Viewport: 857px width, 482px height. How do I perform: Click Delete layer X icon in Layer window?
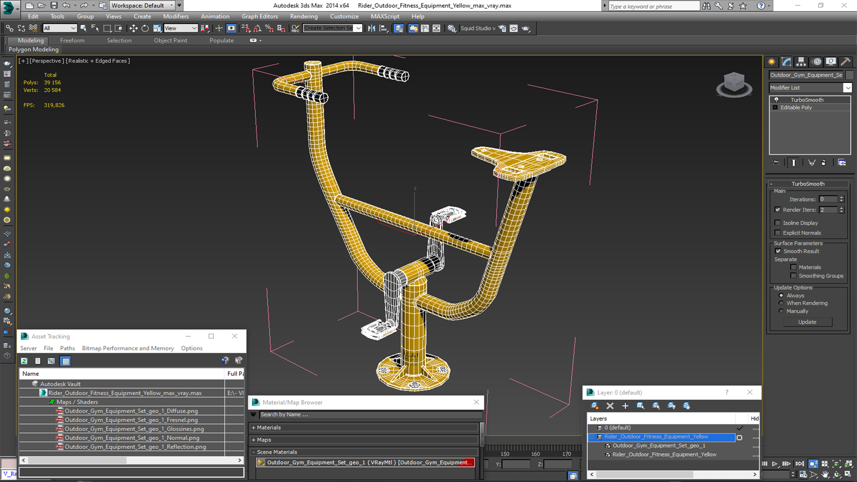[x=610, y=406]
